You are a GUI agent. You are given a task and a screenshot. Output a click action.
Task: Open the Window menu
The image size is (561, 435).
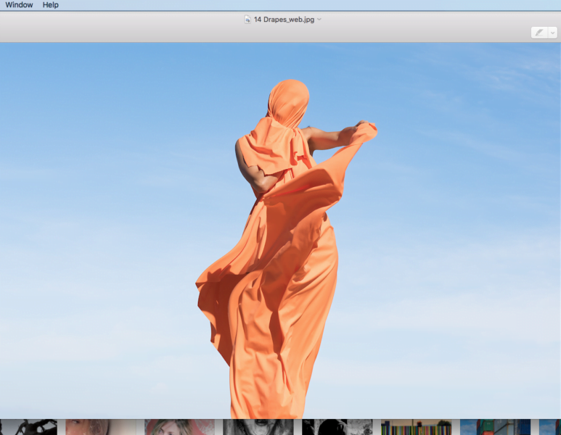click(19, 5)
